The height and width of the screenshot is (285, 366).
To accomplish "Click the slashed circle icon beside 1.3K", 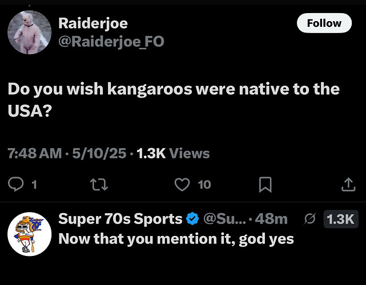I will [x=310, y=218].
